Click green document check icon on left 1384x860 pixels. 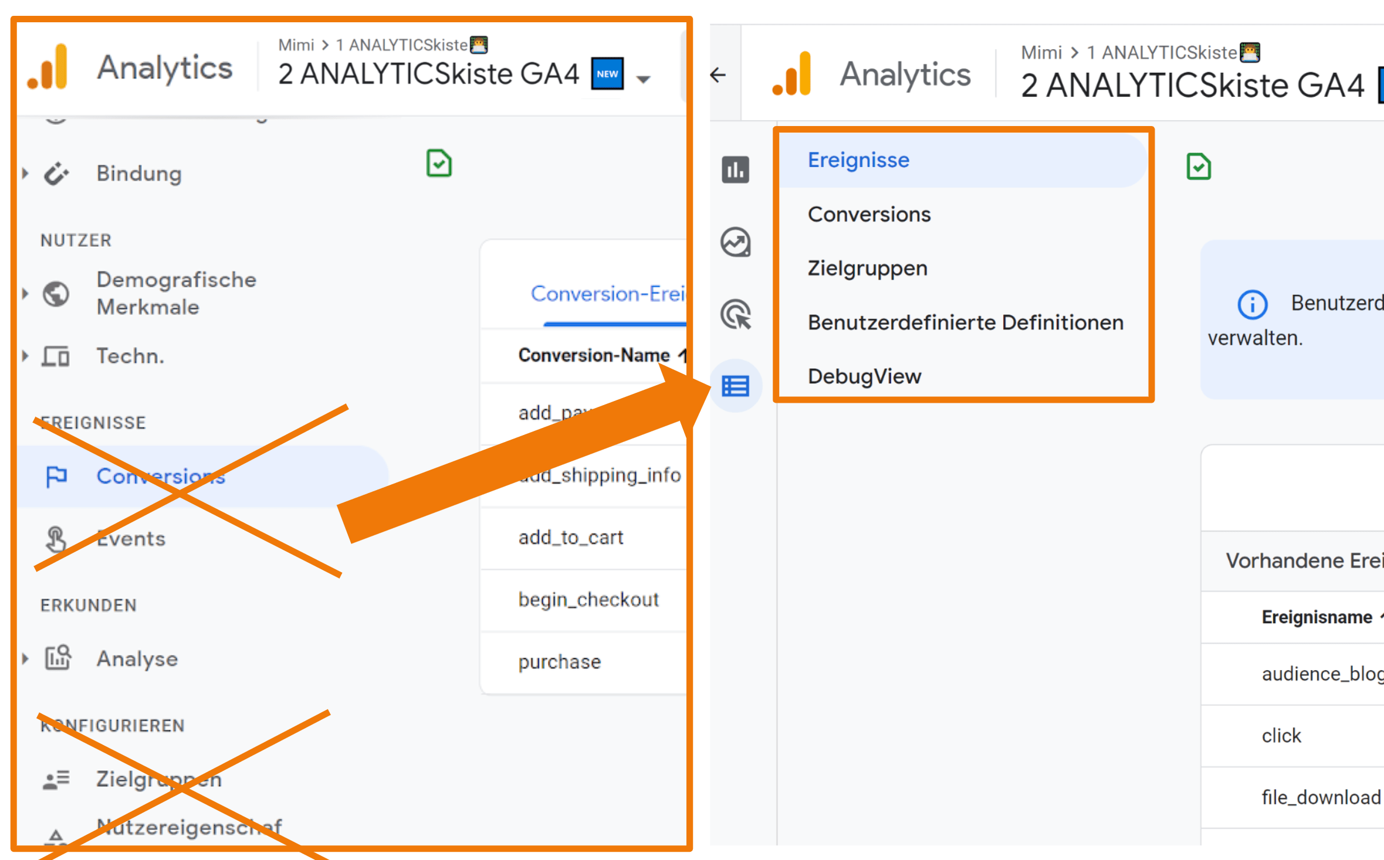[x=439, y=163]
